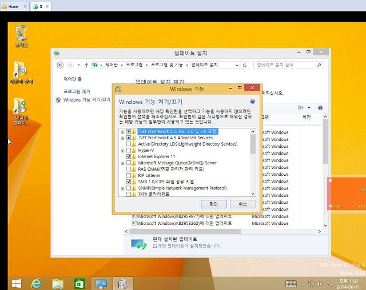Select the KB2959977 update row

(x=211, y=216)
